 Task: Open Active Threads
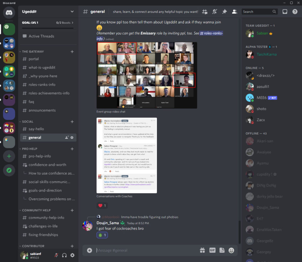[48, 36]
